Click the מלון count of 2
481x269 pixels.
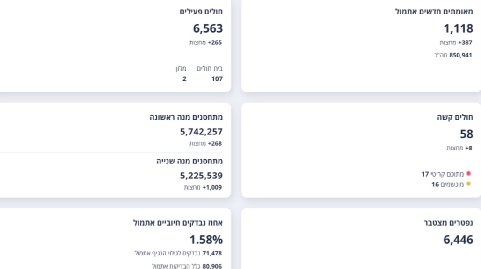pos(184,79)
